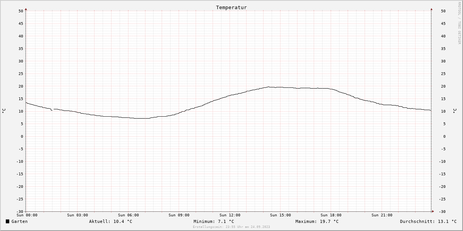
Task: Click the "Sun 15:00" time axis label
Action: pos(281,215)
